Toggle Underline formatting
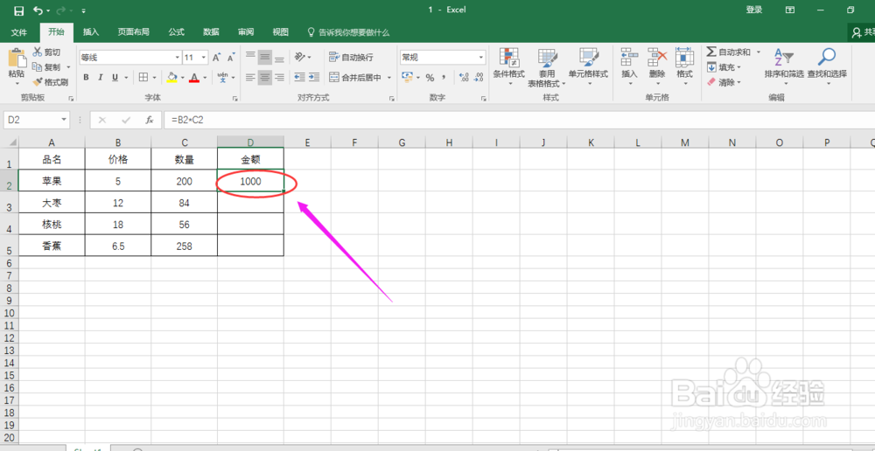The image size is (875, 451). pyautogui.click(x=115, y=78)
